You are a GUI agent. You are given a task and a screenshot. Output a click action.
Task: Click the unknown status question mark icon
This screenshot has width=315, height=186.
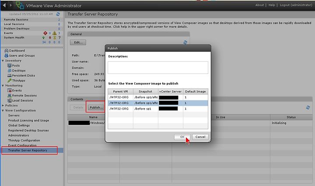click(x=59, y=38)
